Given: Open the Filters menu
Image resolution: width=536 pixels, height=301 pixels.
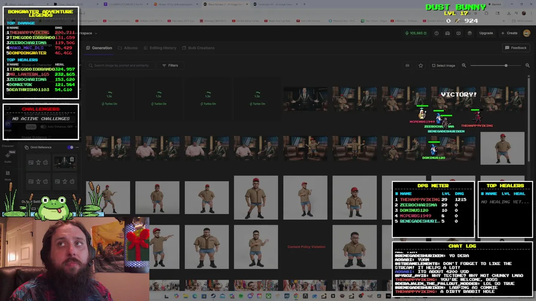Looking at the screenshot, I should click(170, 65).
